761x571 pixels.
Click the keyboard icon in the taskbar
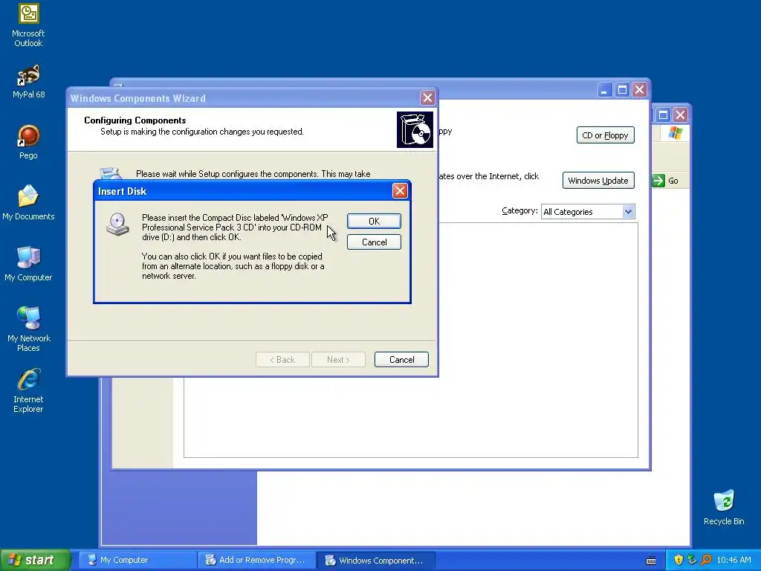(x=651, y=561)
